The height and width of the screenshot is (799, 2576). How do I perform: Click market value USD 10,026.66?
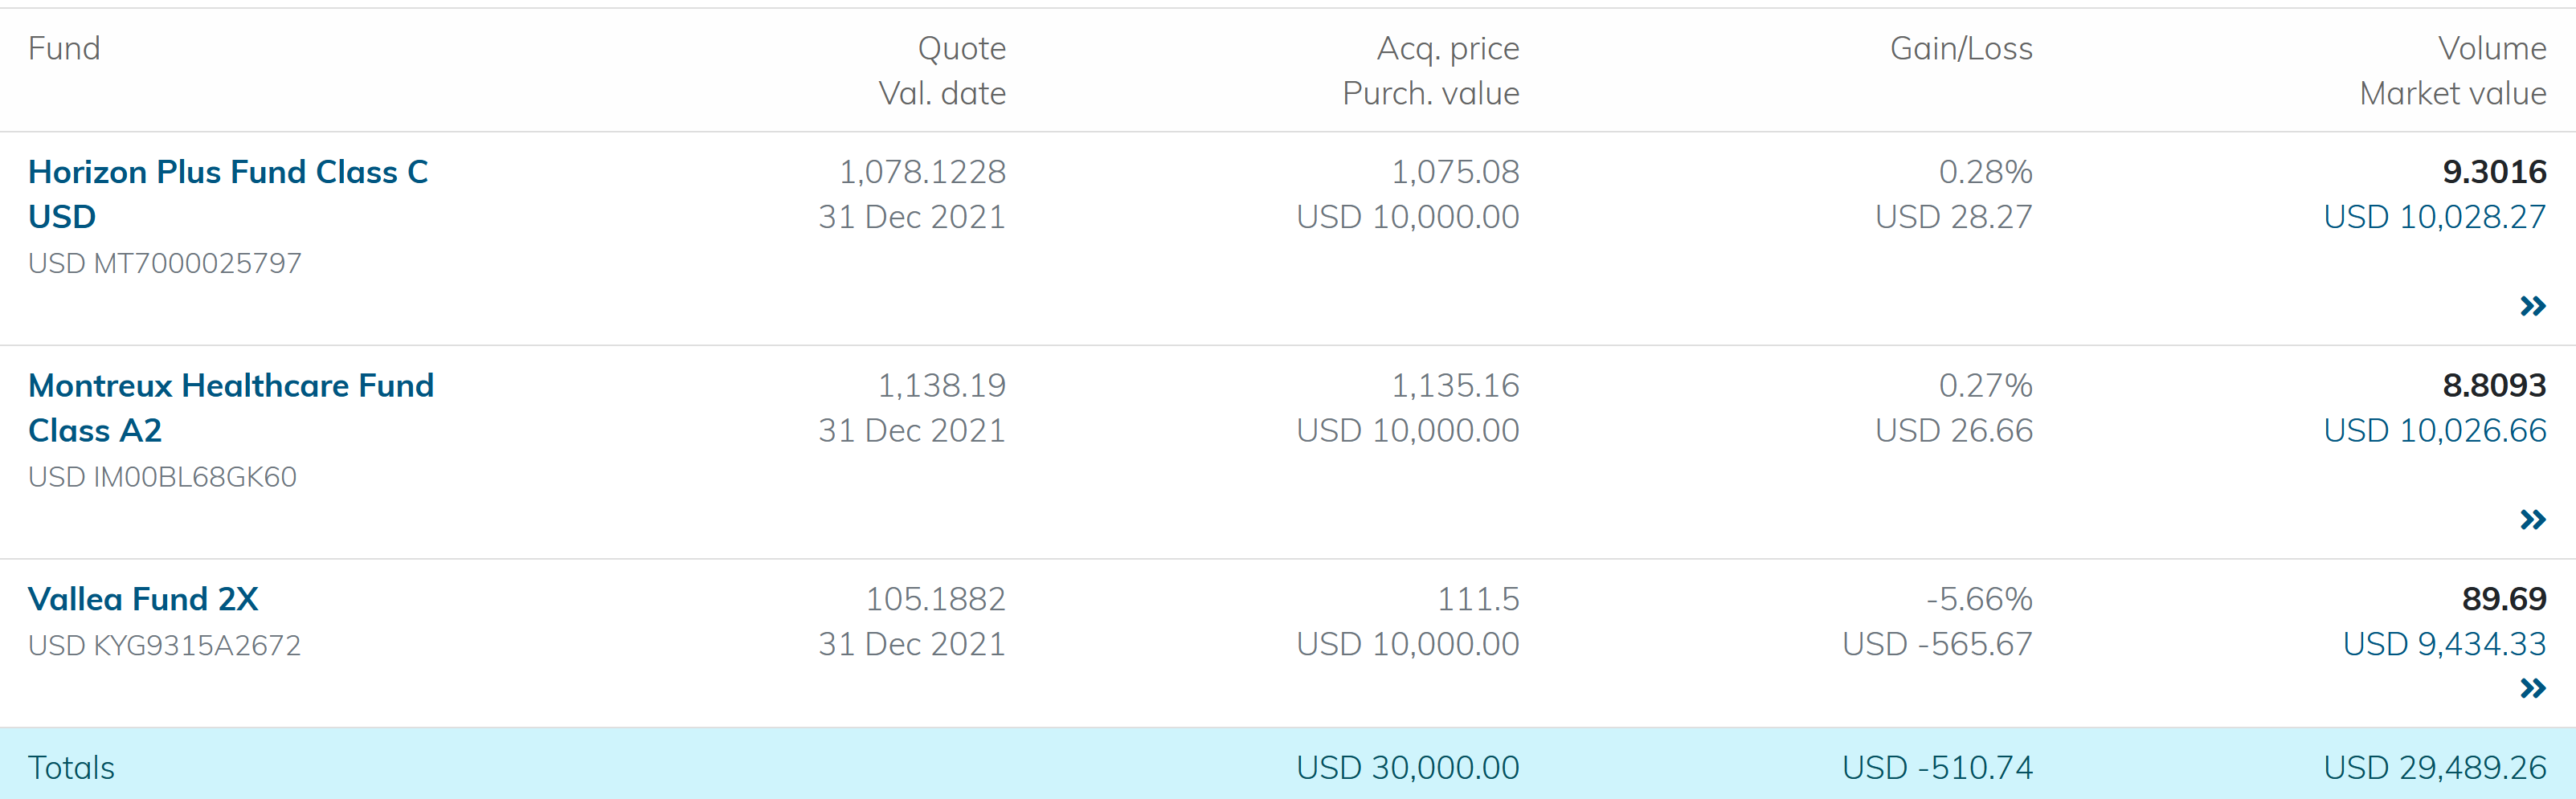[2434, 430]
